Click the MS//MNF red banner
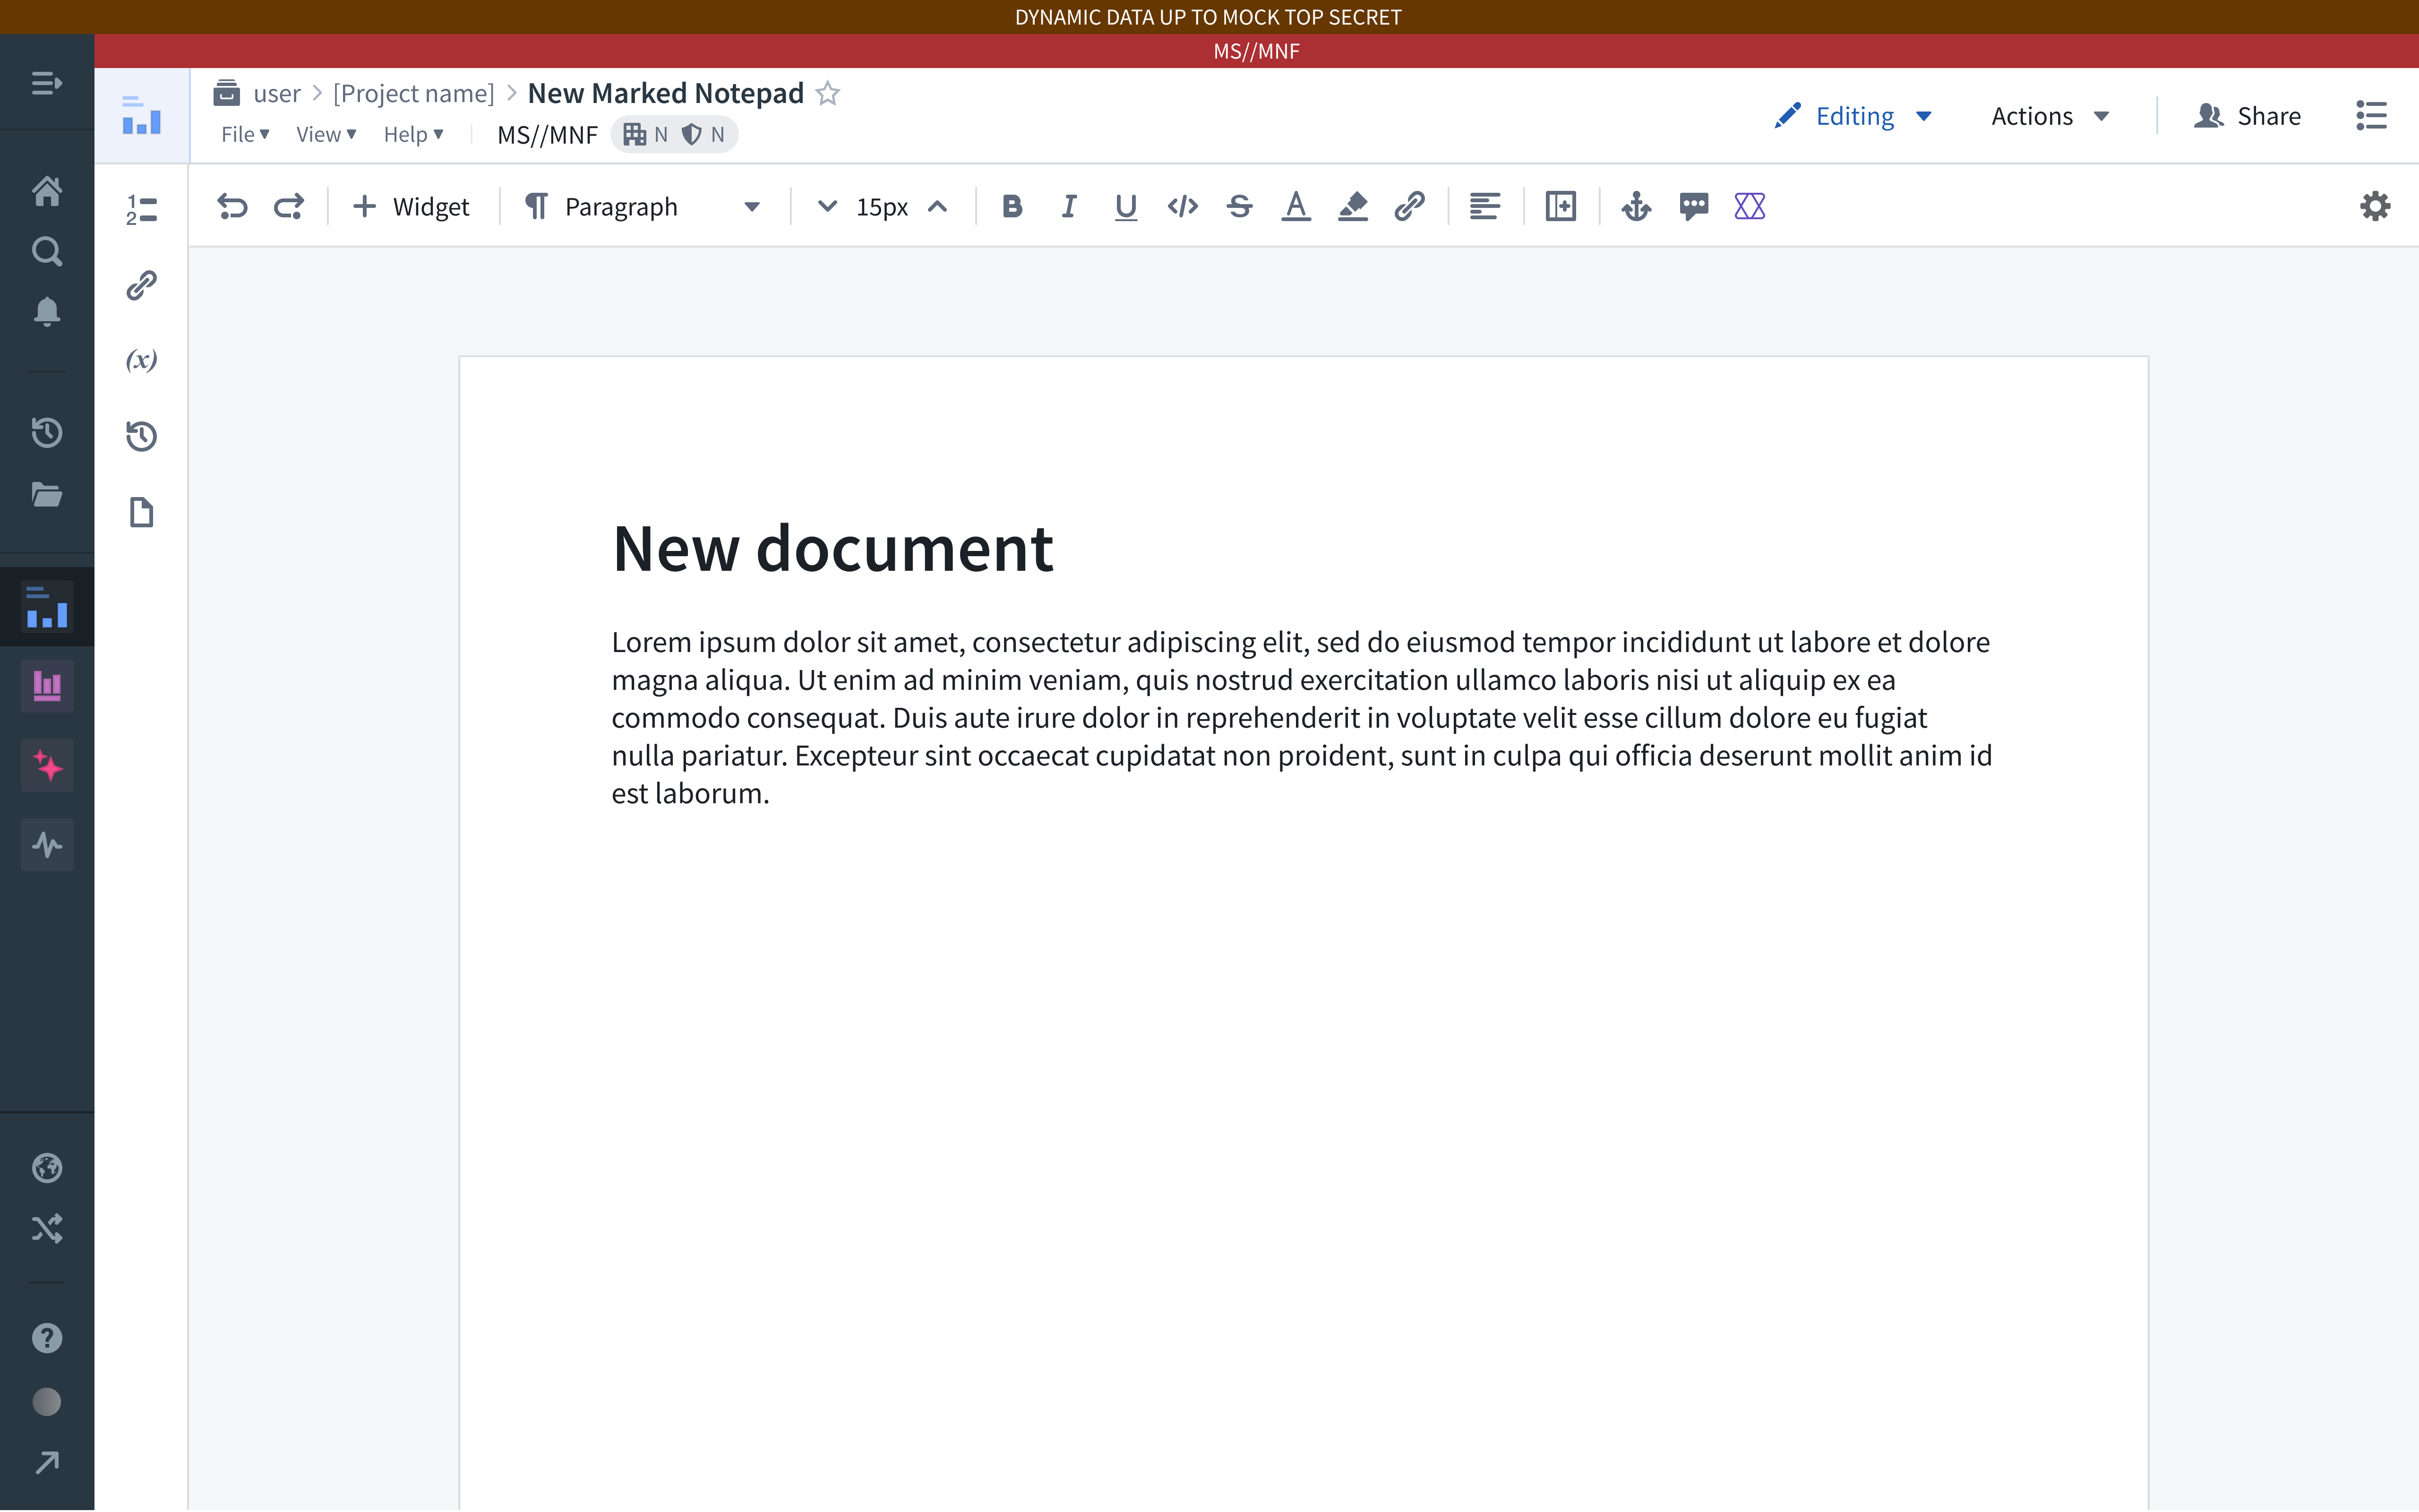The image size is (2419, 1512). tap(1256, 51)
